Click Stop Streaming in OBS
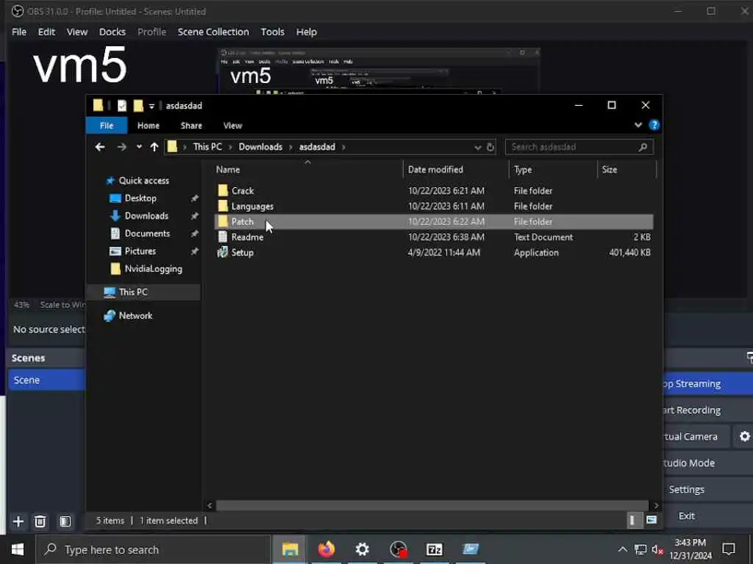Image resolution: width=753 pixels, height=564 pixels. click(x=708, y=383)
